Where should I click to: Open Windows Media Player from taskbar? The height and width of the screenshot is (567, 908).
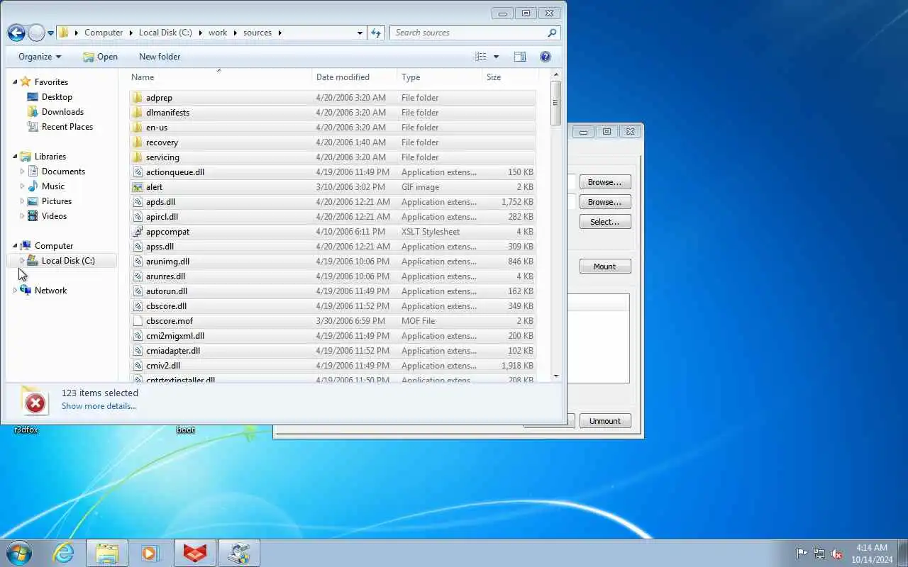click(150, 554)
